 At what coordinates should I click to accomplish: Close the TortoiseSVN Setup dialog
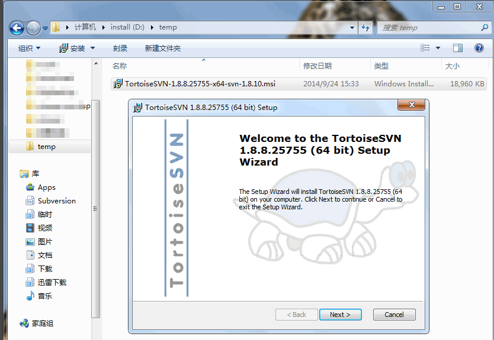[412, 105]
